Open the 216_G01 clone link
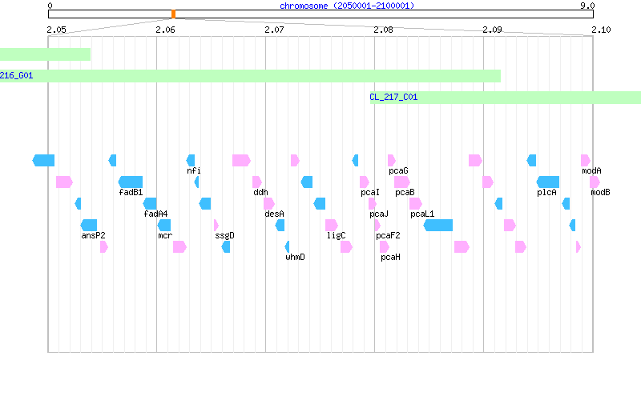Screen dimensions: 641x400 click(x=16, y=75)
